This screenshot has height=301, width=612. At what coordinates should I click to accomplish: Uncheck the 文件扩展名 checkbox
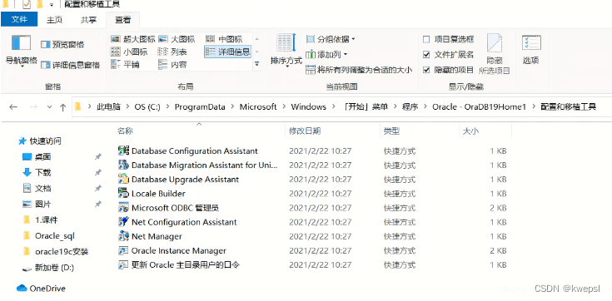[x=426, y=55]
